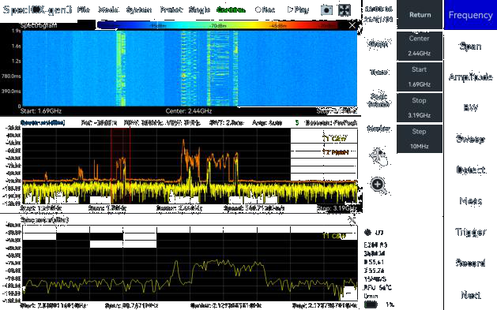497x310 pixels.
Task: Click the Amp Auto readout
Action: 267,123
